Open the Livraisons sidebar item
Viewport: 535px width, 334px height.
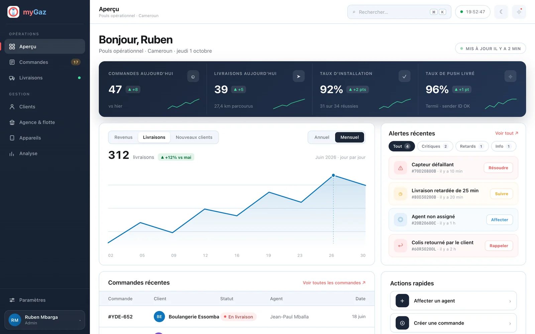coord(45,78)
